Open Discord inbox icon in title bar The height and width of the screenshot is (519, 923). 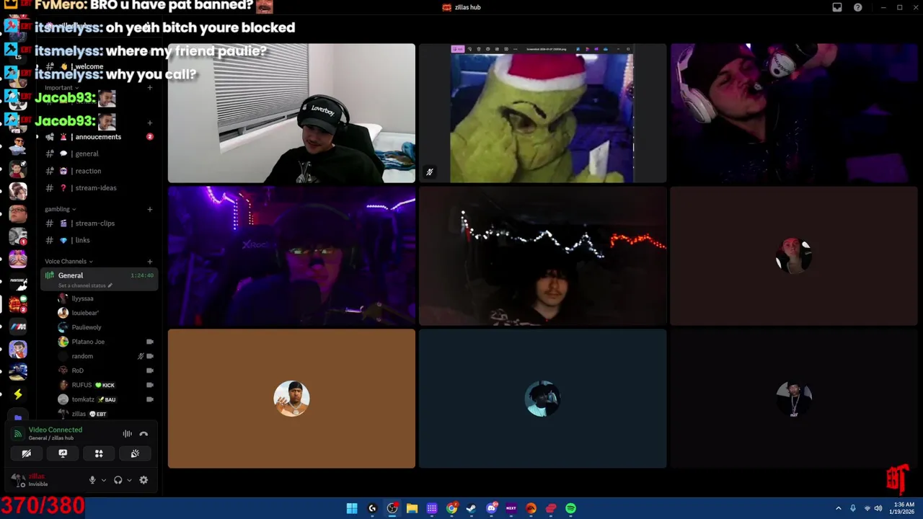pos(837,7)
